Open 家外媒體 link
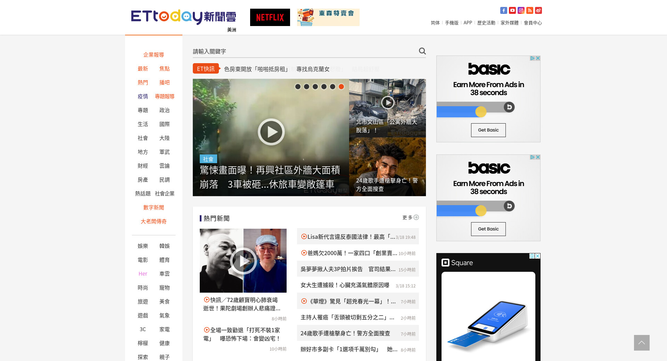This screenshot has height=361, width=667. 510,23
